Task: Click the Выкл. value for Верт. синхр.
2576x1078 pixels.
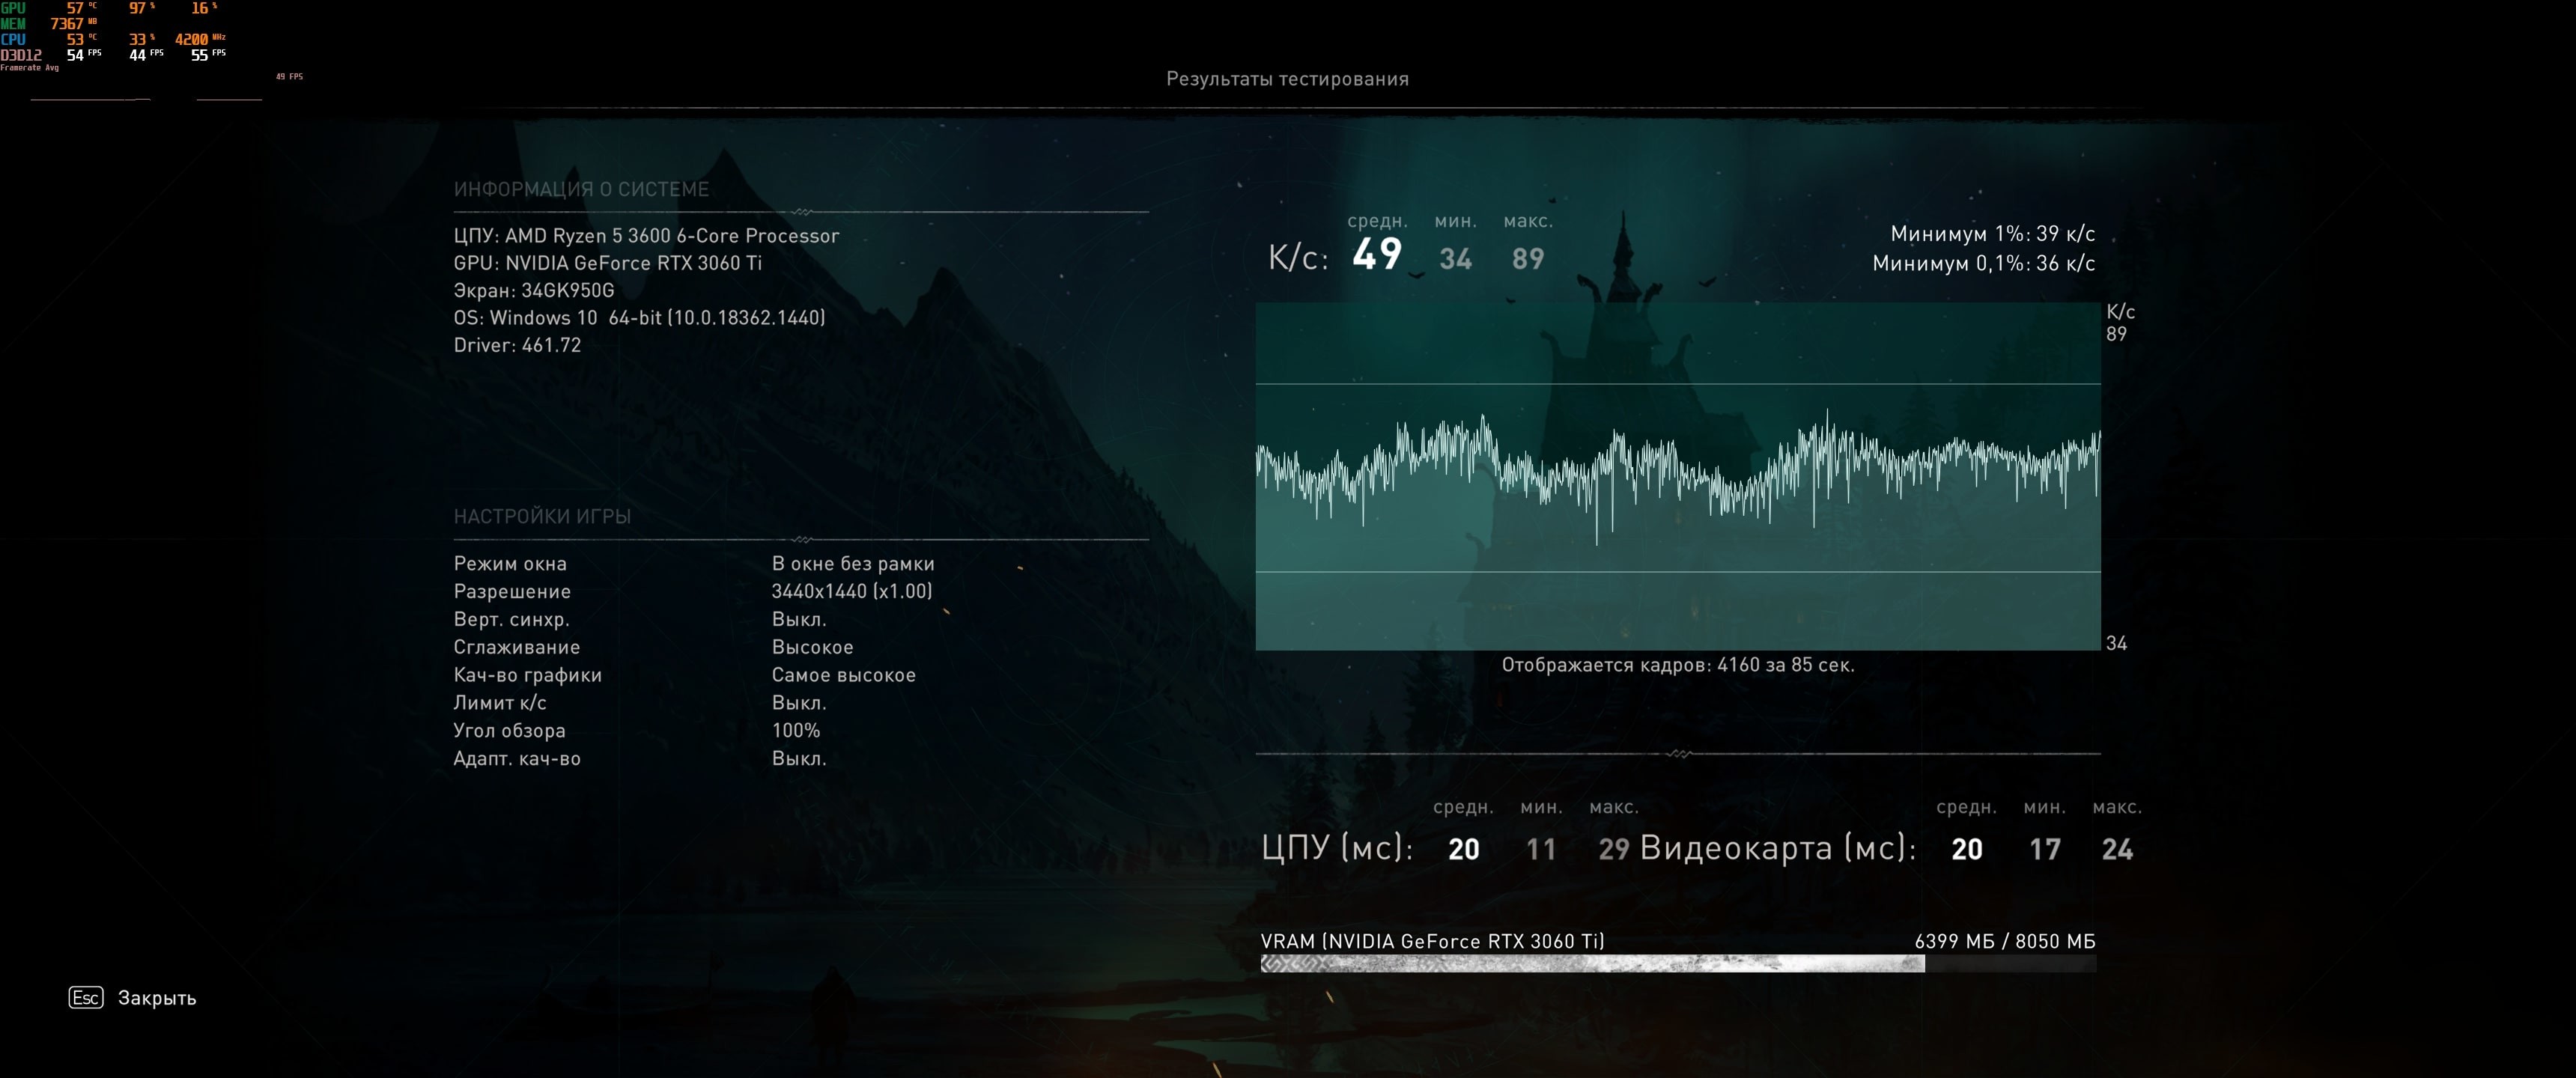Action: coord(799,619)
